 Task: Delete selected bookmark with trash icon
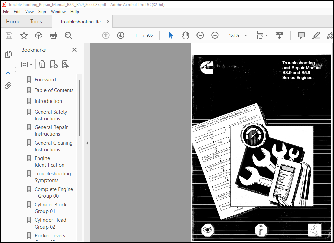(42, 64)
